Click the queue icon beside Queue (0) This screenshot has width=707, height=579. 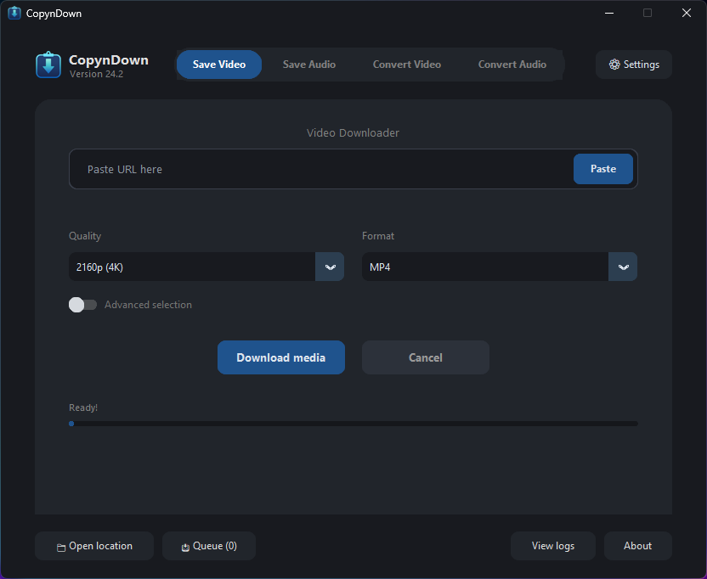pyautogui.click(x=185, y=547)
